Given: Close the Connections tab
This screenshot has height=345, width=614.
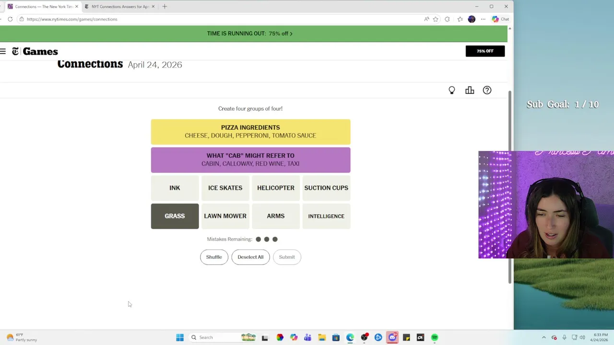Looking at the screenshot, I should coord(76,7).
